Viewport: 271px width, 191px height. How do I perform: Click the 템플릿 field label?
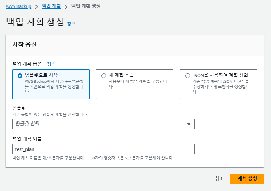tap(19, 108)
